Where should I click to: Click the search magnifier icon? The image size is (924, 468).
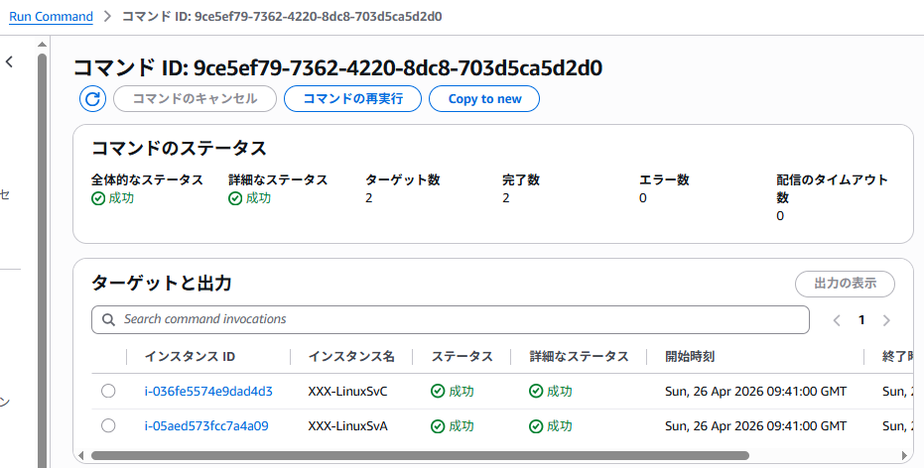(x=108, y=319)
